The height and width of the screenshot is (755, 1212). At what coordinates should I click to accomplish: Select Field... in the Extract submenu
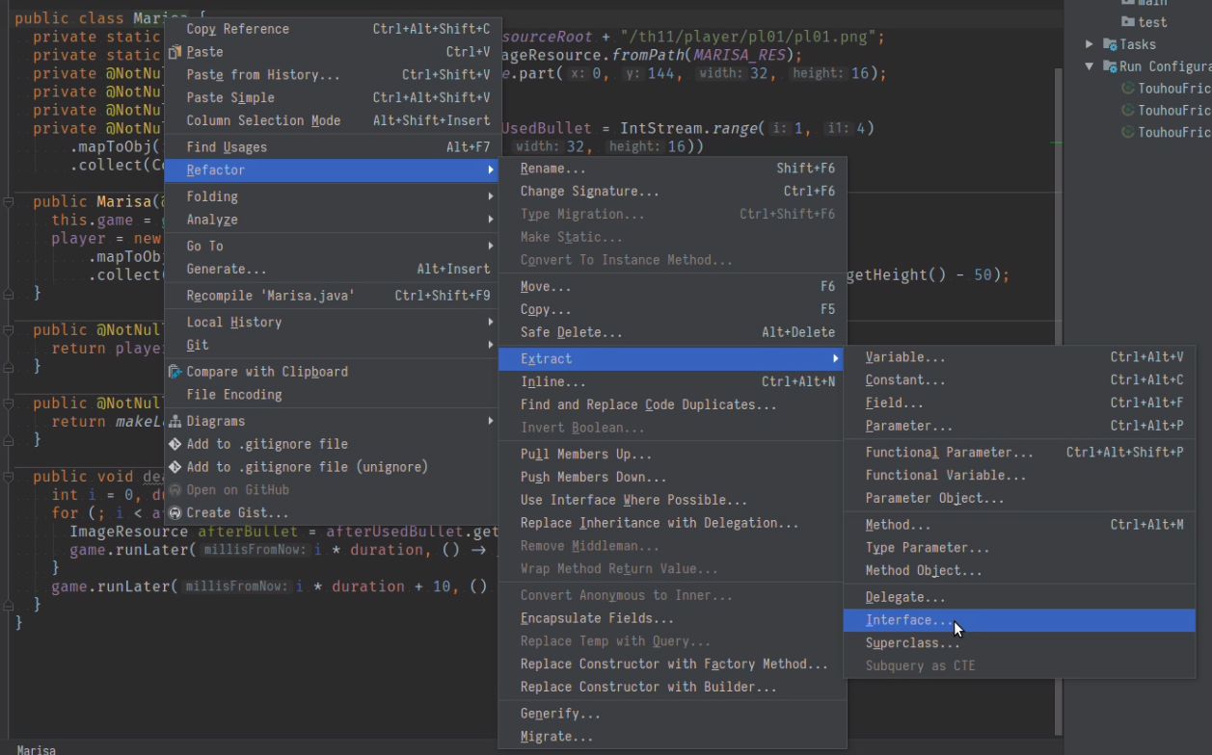coord(1019,404)
